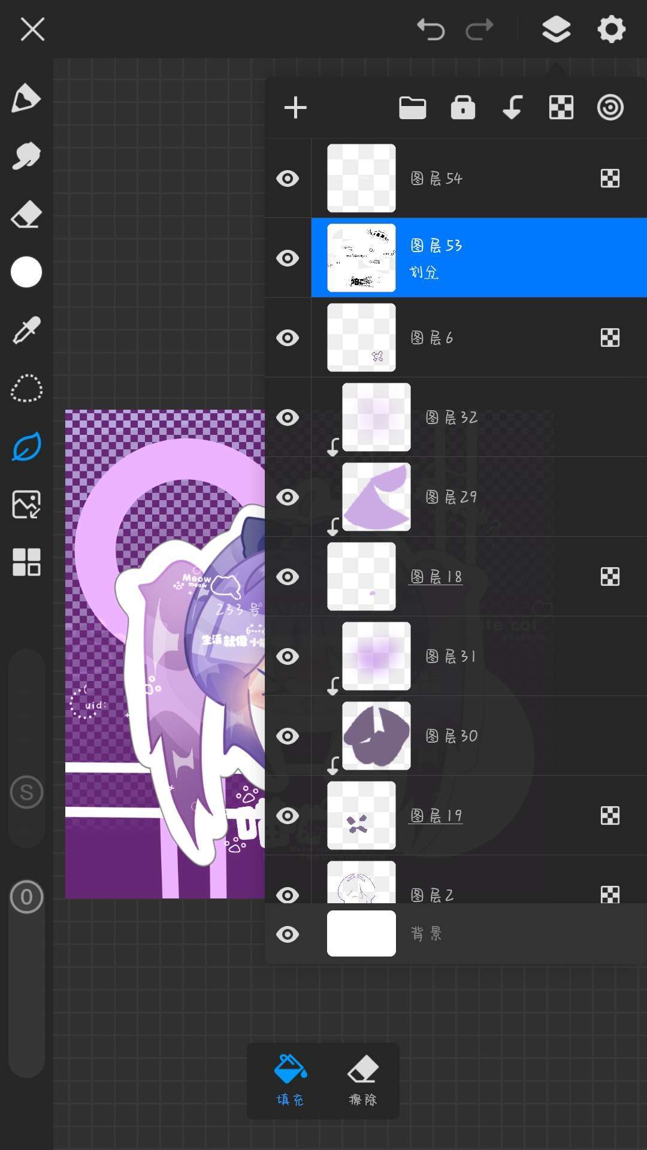647x1150 pixels.
Task: Switch to 擦除 erase mode
Action: tap(363, 1081)
